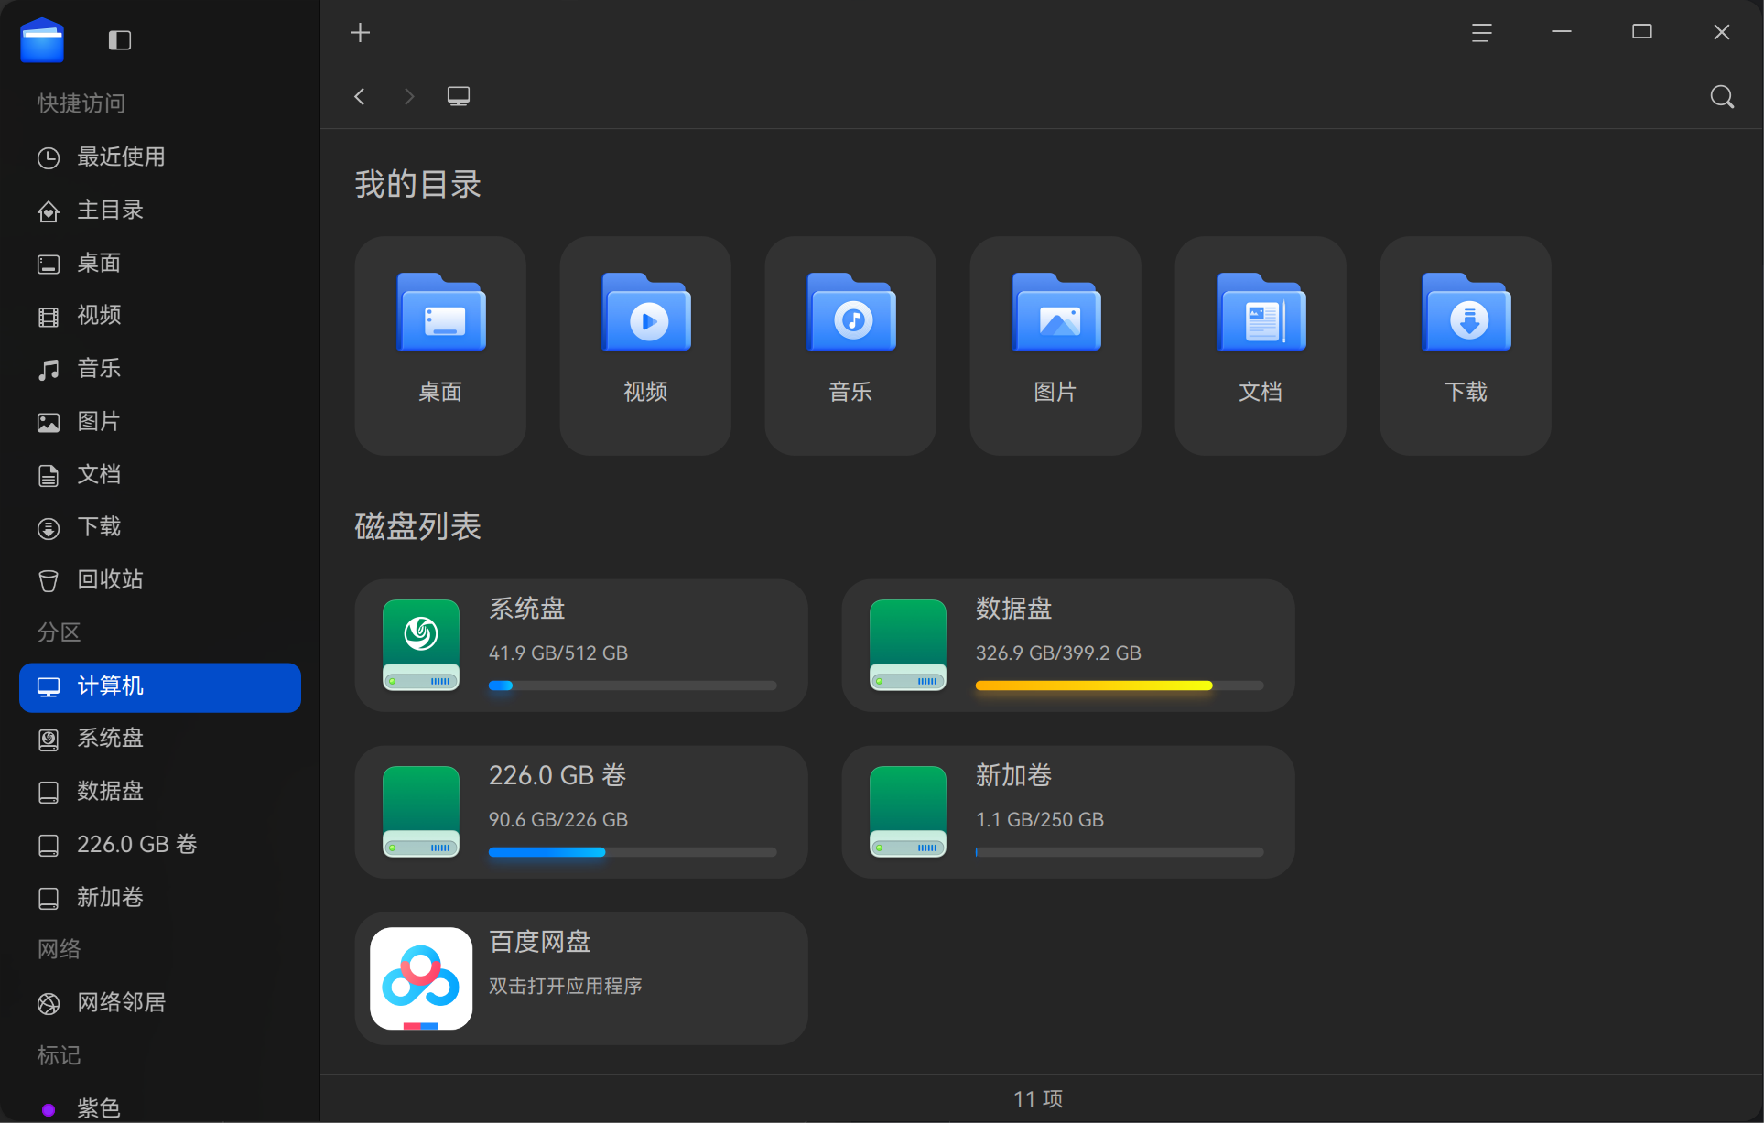
Task: Select 计算机 in sidebar
Action: pyautogui.click(x=160, y=686)
